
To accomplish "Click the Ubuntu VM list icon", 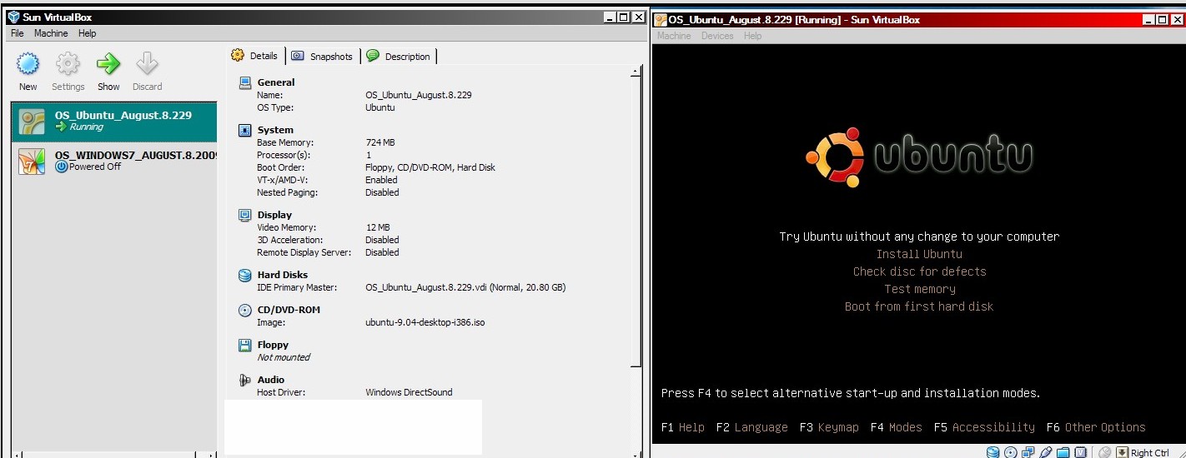I will [x=32, y=122].
